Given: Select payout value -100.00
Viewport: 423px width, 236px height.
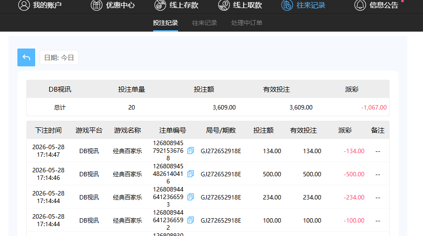Looking at the screenshot, I should (x=354, y=220).
